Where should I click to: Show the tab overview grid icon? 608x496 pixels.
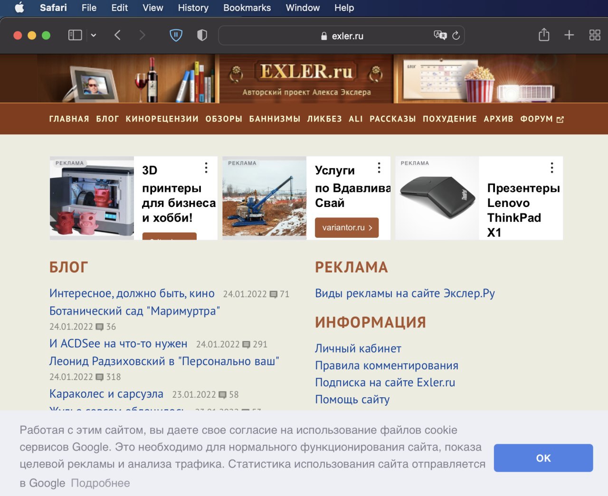tap(595, 35)
